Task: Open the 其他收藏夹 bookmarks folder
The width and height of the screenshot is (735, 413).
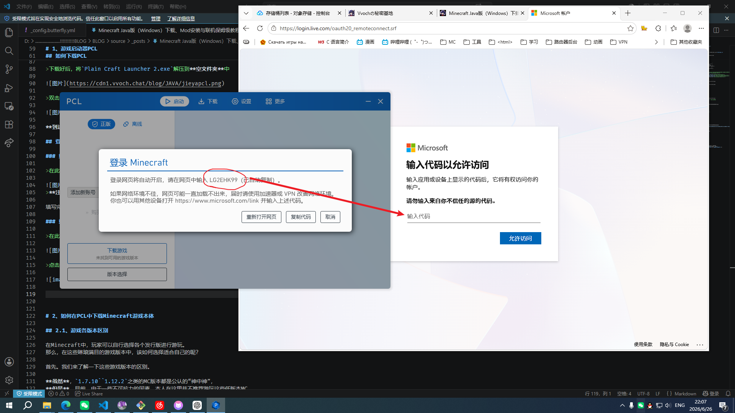Action: [x=686, y=42]
